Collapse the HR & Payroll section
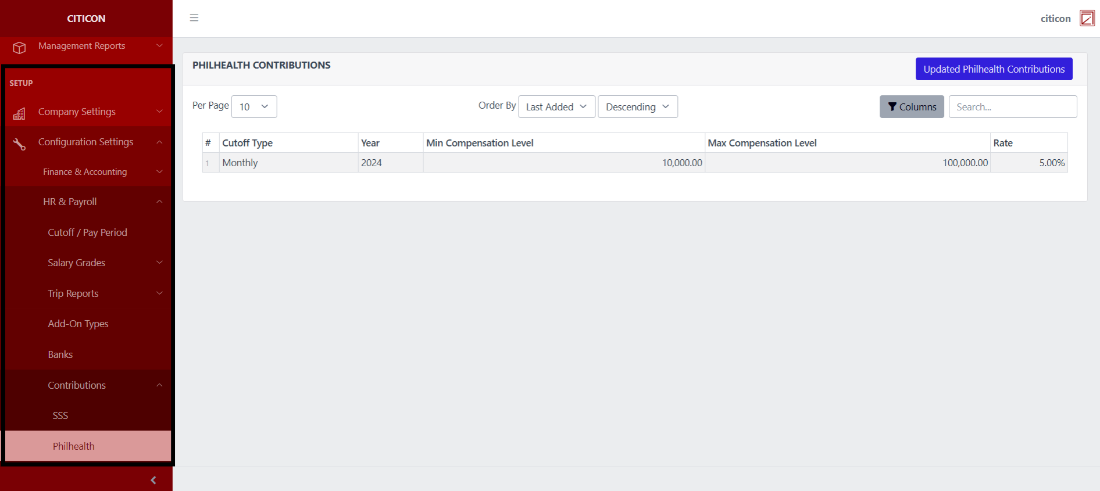The image size is (1100, 491). pyautogui.click(x=87, y=202)
